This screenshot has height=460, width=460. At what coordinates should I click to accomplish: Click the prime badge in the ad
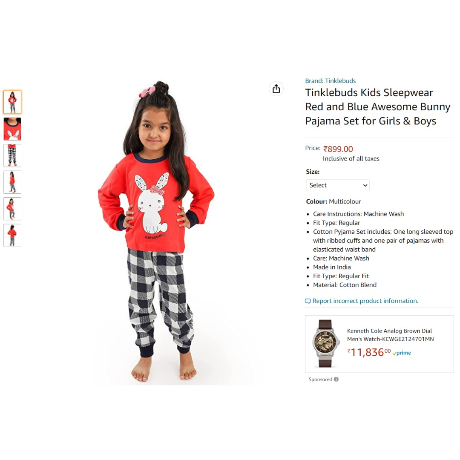coord(402,353)
